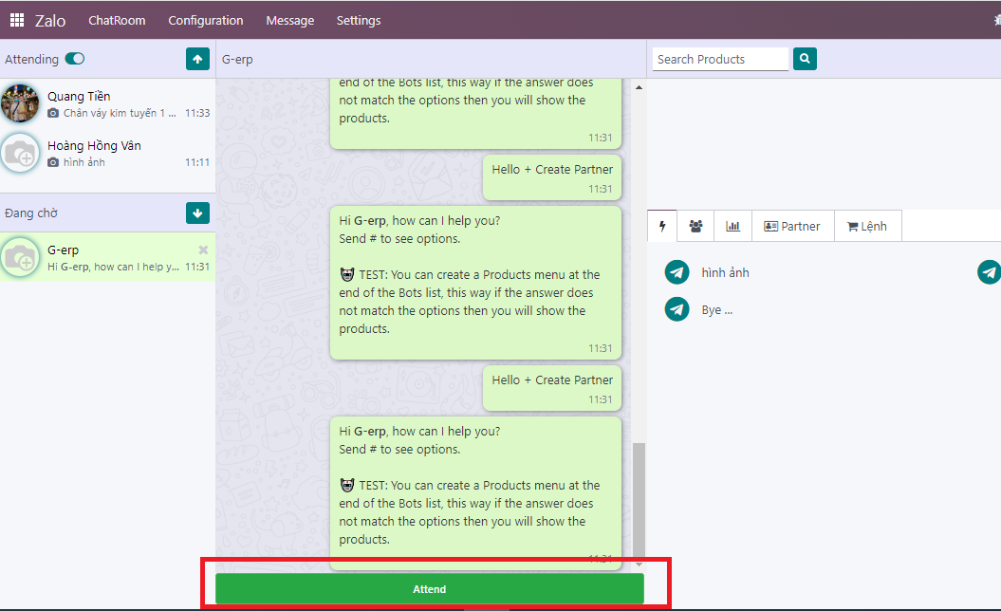This screenshot has height=611, width=1001.
Task: Click the Đang chờ section label
Action: point(31,213)
